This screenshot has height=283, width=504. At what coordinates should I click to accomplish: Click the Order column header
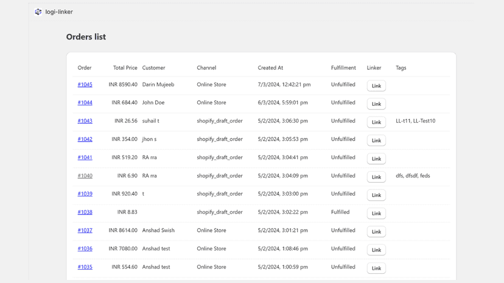coord(85,67)
